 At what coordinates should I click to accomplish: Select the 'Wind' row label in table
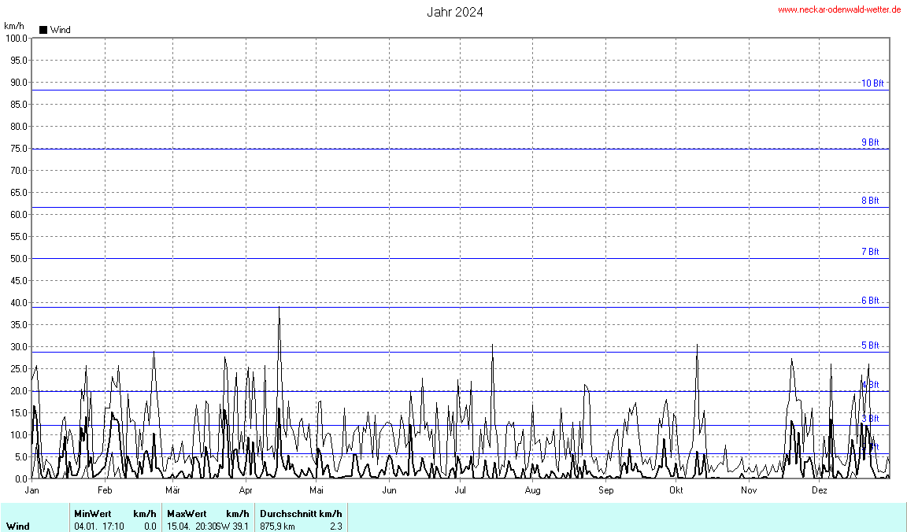point(18,526)
